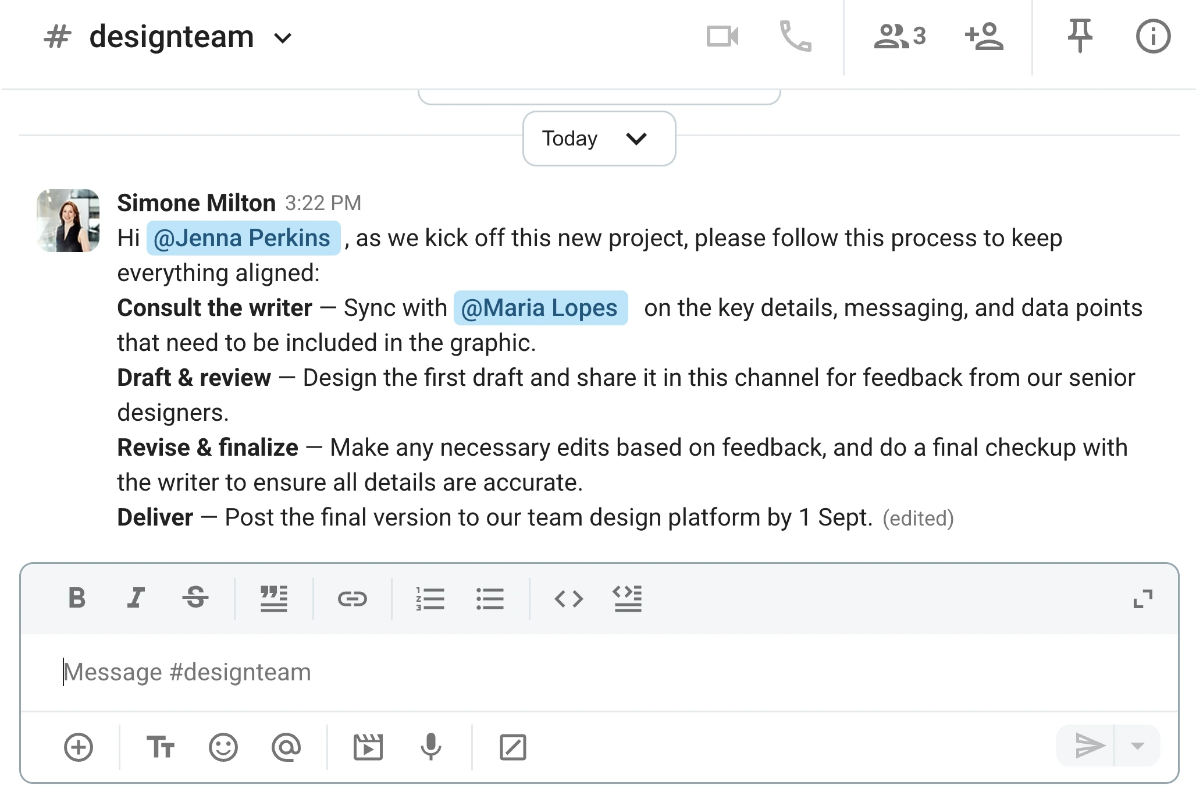Show channel details info icon
1196x795 pixels.
[1153, 37]
